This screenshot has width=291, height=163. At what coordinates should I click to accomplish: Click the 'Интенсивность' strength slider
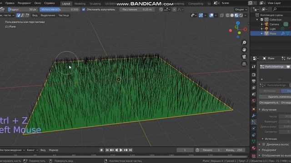(60, 10)
